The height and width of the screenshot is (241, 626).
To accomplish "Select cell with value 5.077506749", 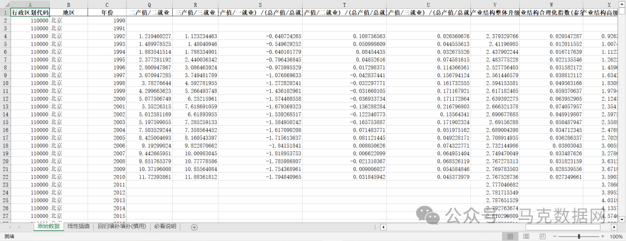I will click(x=150, y=98).
